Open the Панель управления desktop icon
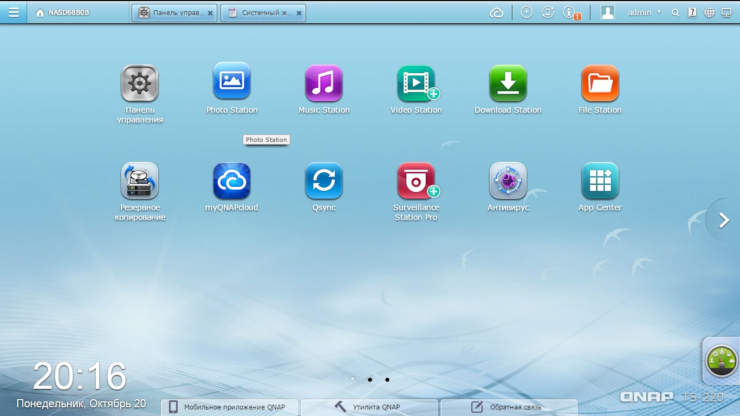Image resolution: width=740 pixels, height=416 pixels. tap(140, 83)
